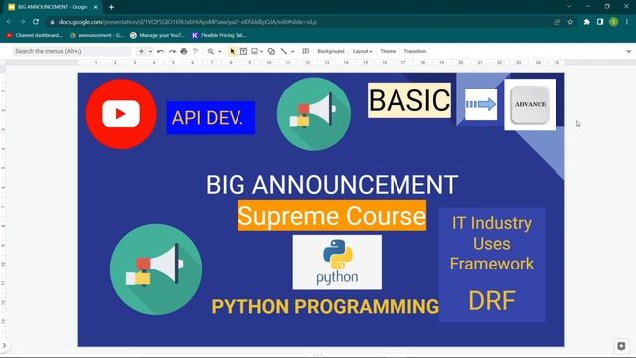
Task: Open the zoom level dropdown arrow
Action: pos(220,51)
